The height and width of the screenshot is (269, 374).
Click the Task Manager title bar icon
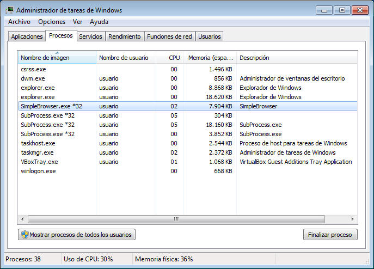click(x=10, y=10)
